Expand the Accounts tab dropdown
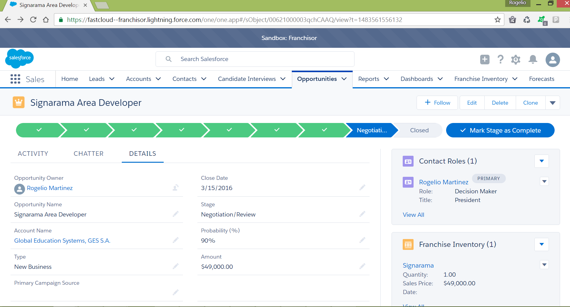Screen dimensions: 570x307 [158, 79]
